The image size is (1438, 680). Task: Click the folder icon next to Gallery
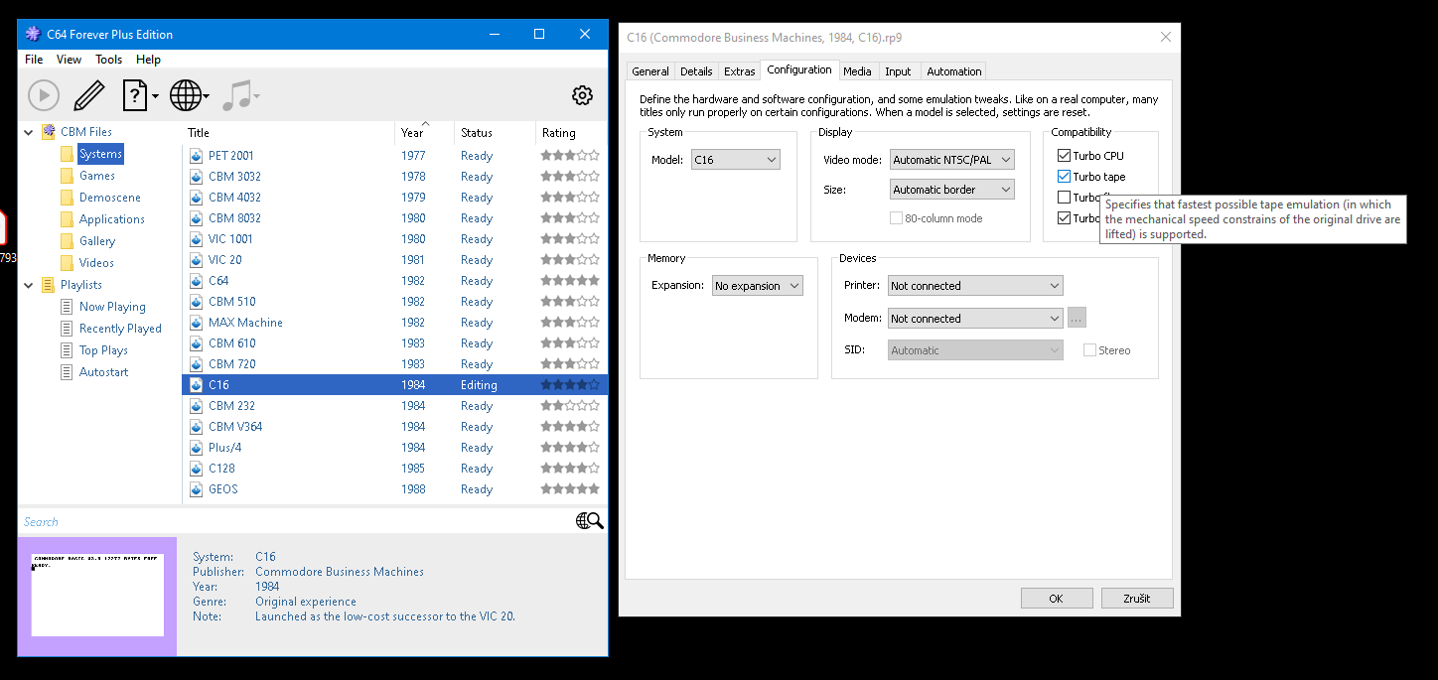[x=67, y=241]
